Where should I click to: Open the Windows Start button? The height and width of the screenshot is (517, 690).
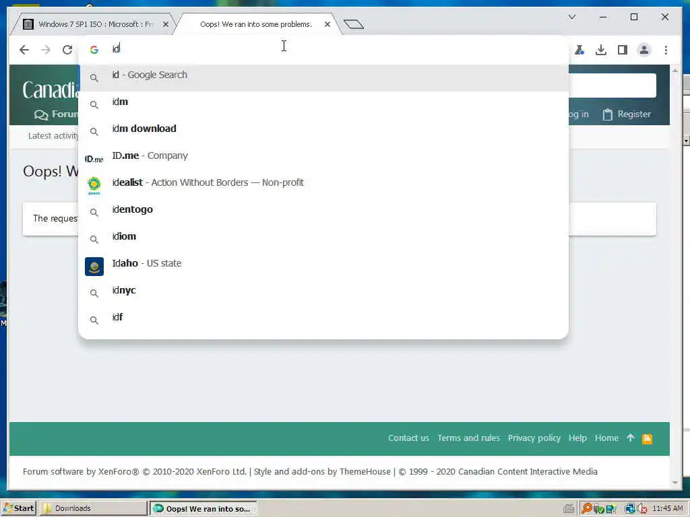[x=18, y=508]
